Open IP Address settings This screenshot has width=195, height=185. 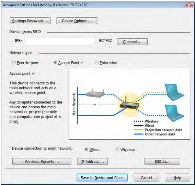point(92,161)
